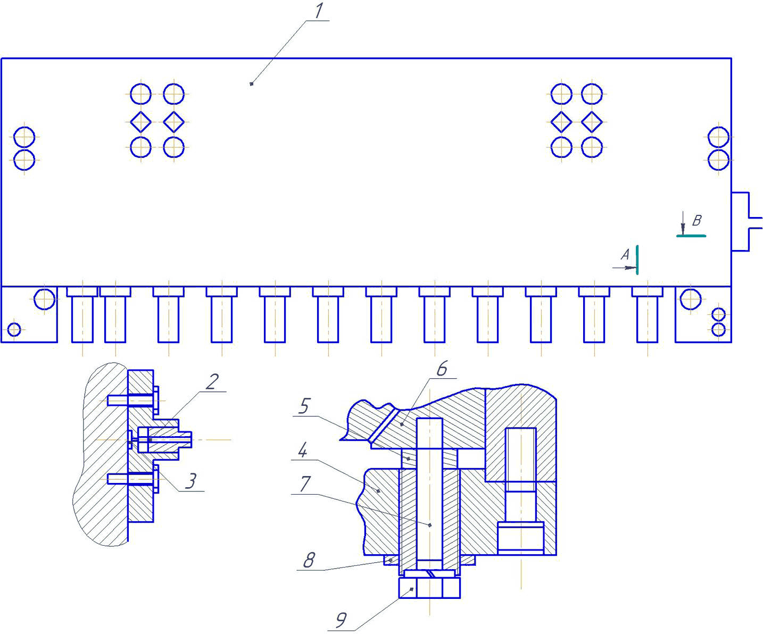
Task: Click the callout number 5 label
Action: (304, 407)
